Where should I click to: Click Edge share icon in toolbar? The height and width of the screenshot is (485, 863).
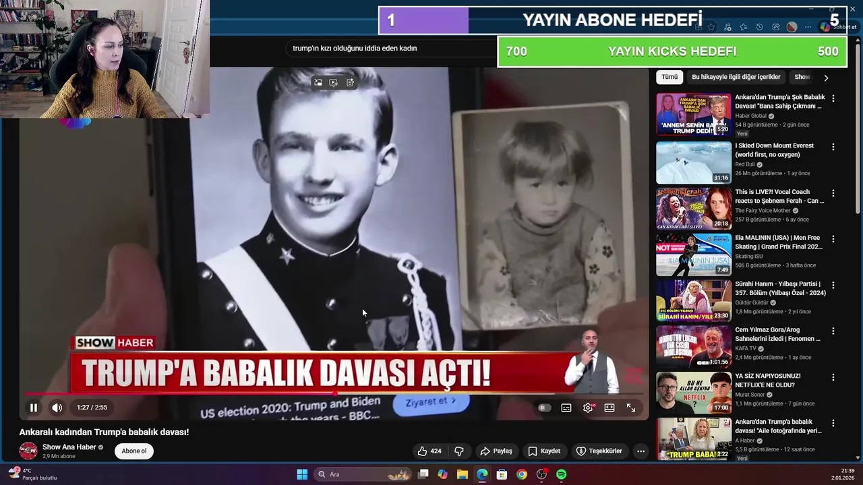[776, 27]
